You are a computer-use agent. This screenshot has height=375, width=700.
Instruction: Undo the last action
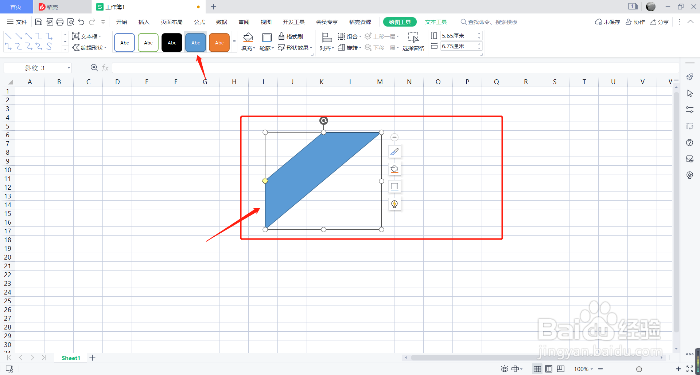(x=81, y=22)
